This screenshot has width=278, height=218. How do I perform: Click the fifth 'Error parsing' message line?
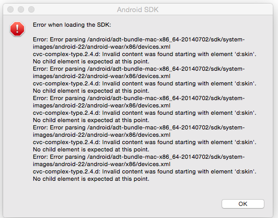139,157
